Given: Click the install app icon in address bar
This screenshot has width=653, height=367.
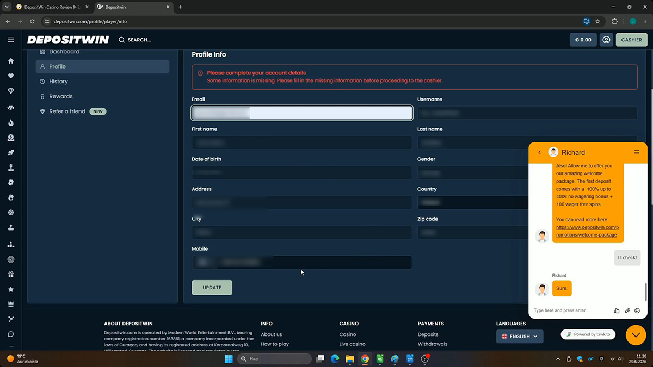Looking at the screenshot, I should pos(586,22).
